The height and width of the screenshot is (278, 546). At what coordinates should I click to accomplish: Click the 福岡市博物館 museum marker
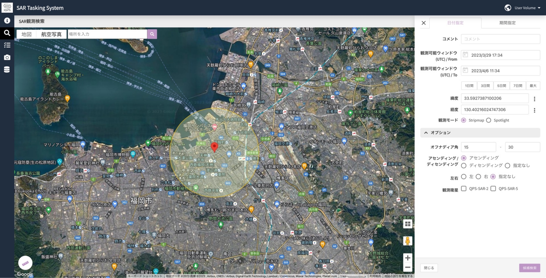[133, 154]
